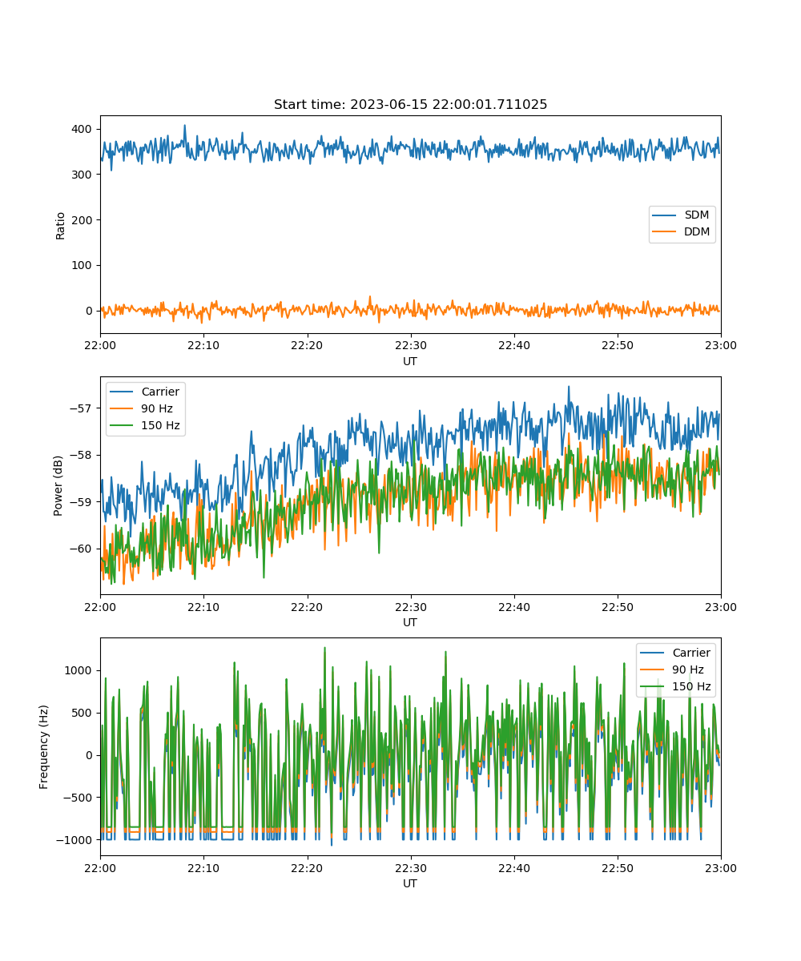Click the 22:10 tick under Ratio plot
This screenshot has height=961, width=801.
click(x=203, y=345)
